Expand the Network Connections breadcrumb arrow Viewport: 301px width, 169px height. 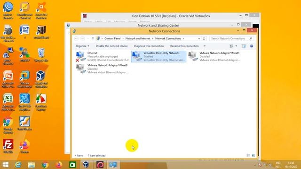[183, 38]
